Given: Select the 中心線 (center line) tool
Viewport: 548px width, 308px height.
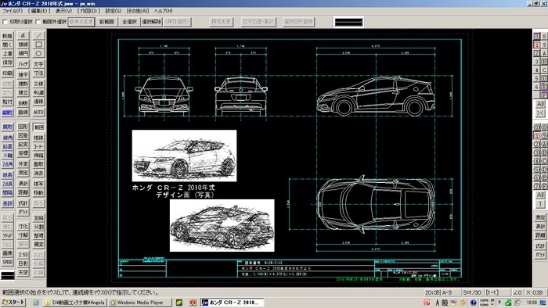Looking at the screenshot, I should 38,92.
